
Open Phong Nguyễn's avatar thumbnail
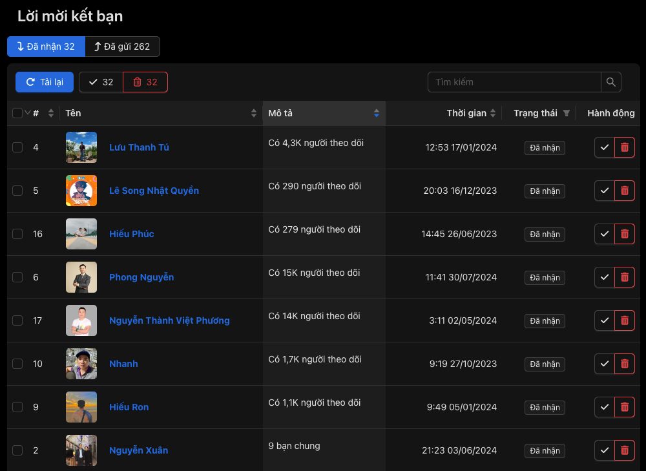[81, 277]
